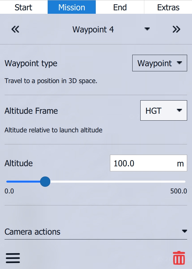Screen dimensions: 192x269
Task: Switch to the Start tab
Action: coord(23,7)
